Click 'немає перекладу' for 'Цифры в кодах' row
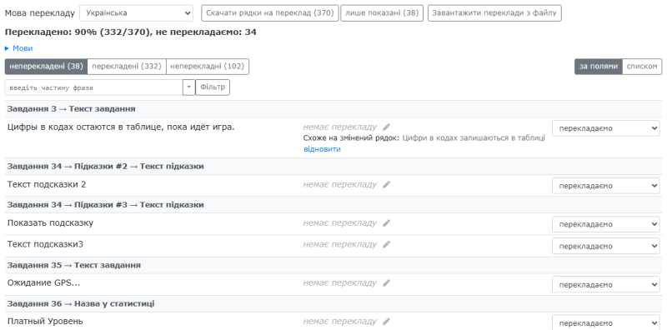 [x=340, y=127]
